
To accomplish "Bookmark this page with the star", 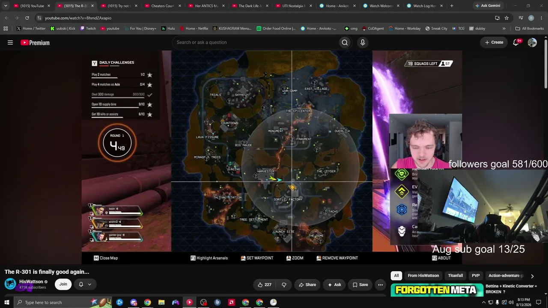I will click(506, 18).
